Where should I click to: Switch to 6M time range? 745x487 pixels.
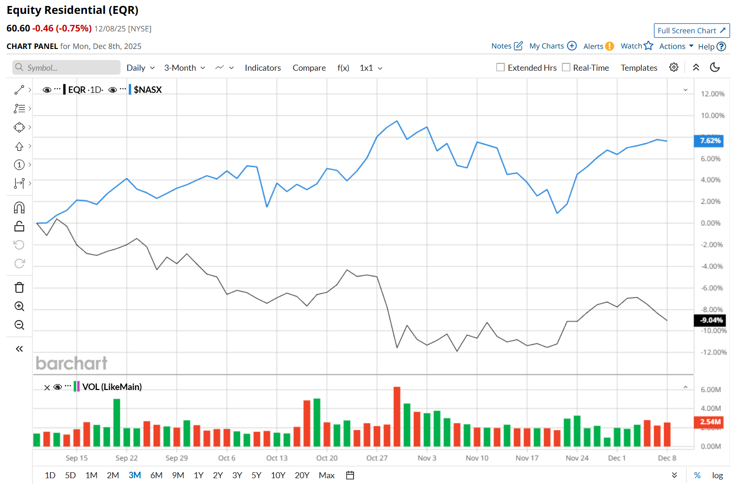click(156, 475)
